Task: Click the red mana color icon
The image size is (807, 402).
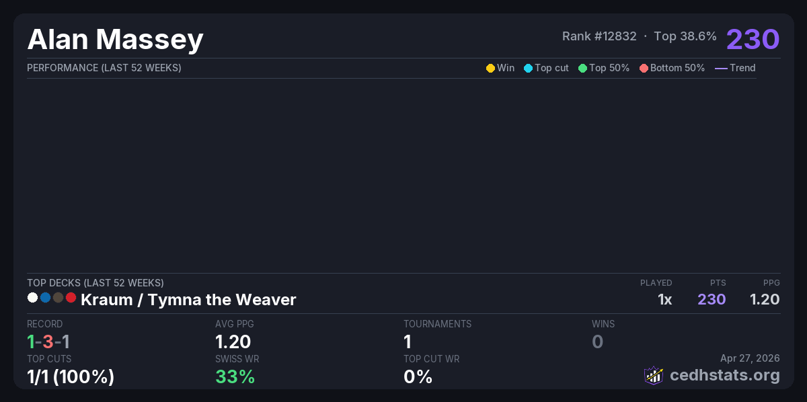Action: pyautogui.click(x=71, y=298)
